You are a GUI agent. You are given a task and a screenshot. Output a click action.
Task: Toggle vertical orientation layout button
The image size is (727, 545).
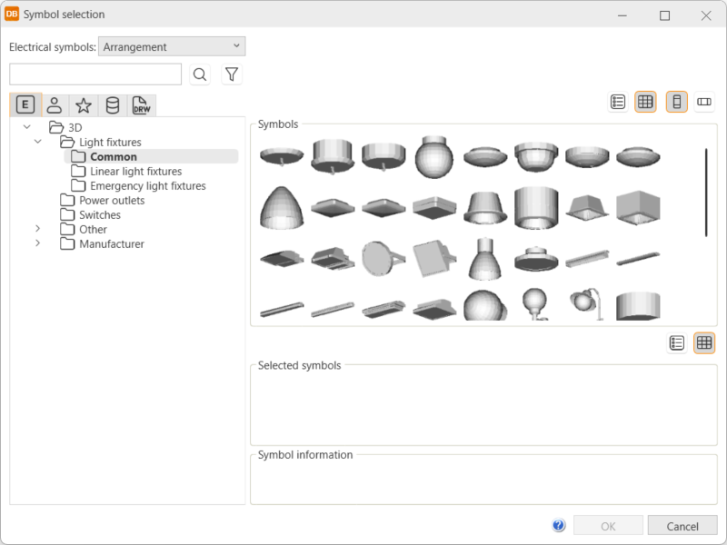point(676,102)
